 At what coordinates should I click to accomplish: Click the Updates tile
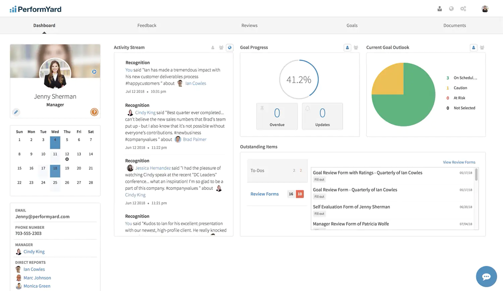pyautogui.click(x=322, y=116)
